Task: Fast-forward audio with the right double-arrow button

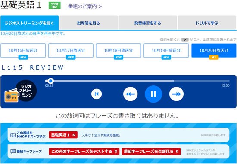Action: point(176,94)
